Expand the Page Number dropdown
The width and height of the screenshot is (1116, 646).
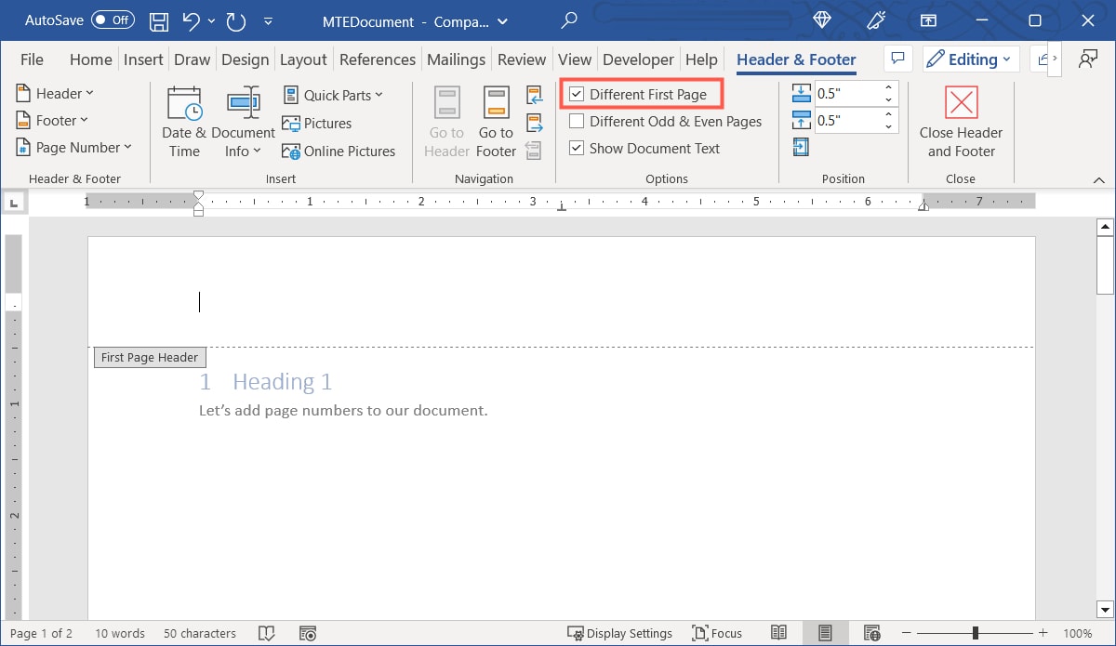[74, 147]
